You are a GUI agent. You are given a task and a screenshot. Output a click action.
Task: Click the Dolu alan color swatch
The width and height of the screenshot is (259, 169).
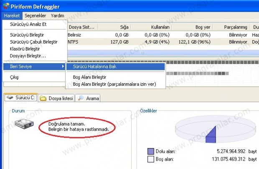click(151, 151)
